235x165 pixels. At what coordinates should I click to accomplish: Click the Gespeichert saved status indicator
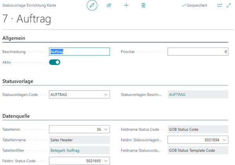[x=194, y=5]
